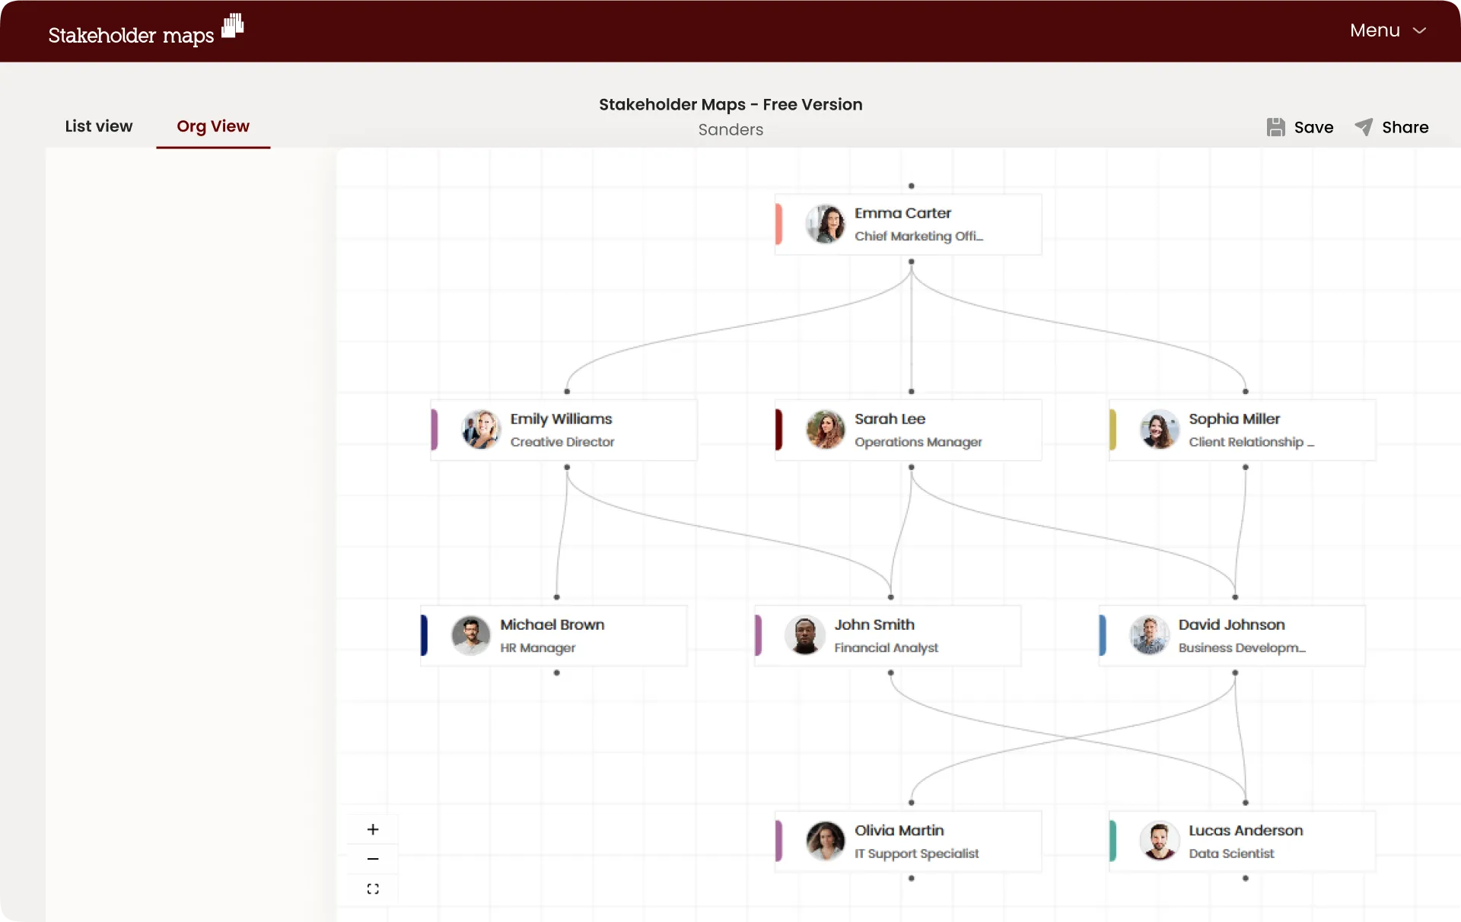
Task: Select the Michael Brown HR Manager card
Action: click(x=554, y=636)
